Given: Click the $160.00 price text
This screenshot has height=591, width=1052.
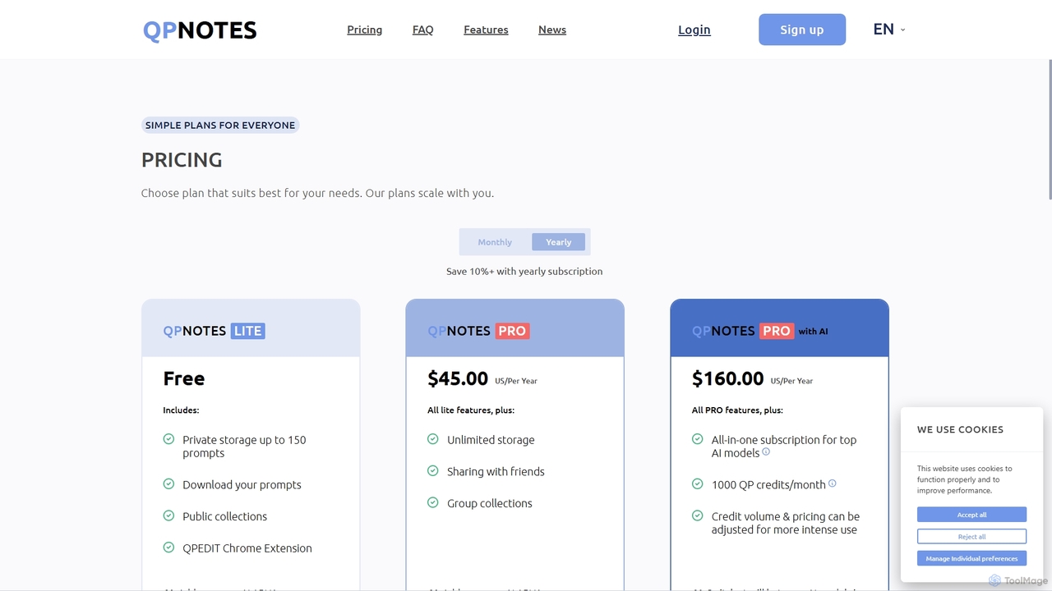Looking at the screenshot, I should [x=727, y=378].
